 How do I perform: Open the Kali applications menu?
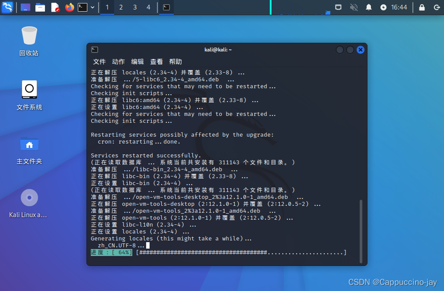tap(7, 7)
